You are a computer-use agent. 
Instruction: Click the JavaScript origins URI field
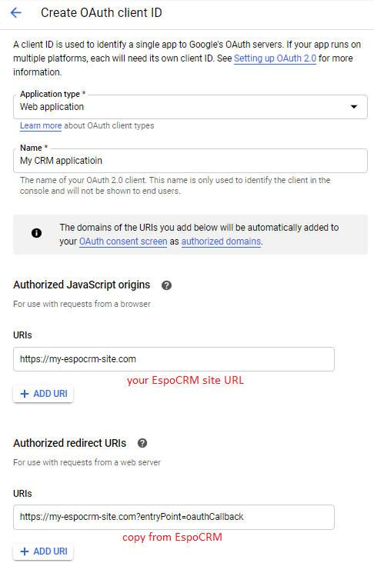click(173, 359)
